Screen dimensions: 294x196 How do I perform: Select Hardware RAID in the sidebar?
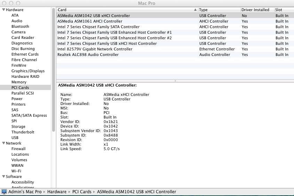click(25, 76)
